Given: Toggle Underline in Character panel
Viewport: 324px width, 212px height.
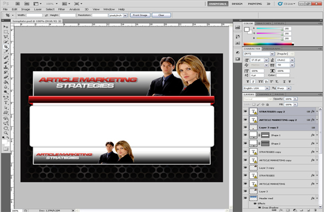Looking at the screenshot, I should coord(284,82).
